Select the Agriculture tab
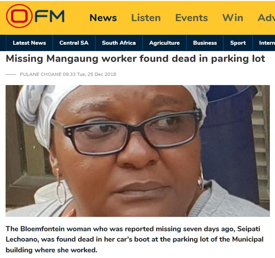 [x=165, y=43]
